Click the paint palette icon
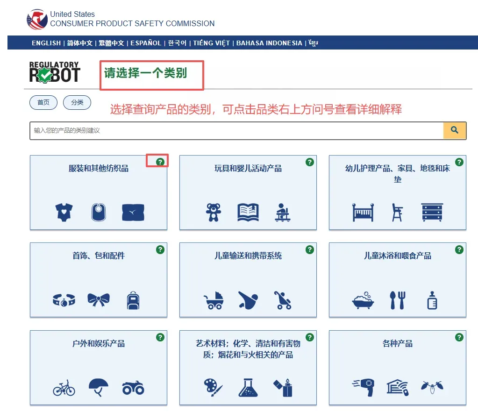Screen dimensions: 478x412 pos(214,388)
